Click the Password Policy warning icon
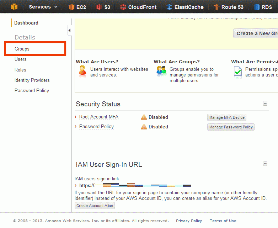This screenshot has height=228, width=278. point(144,127)
